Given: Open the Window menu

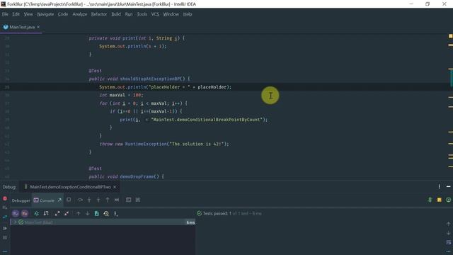Looking at the screenshot, I should (x=171, y=14).
